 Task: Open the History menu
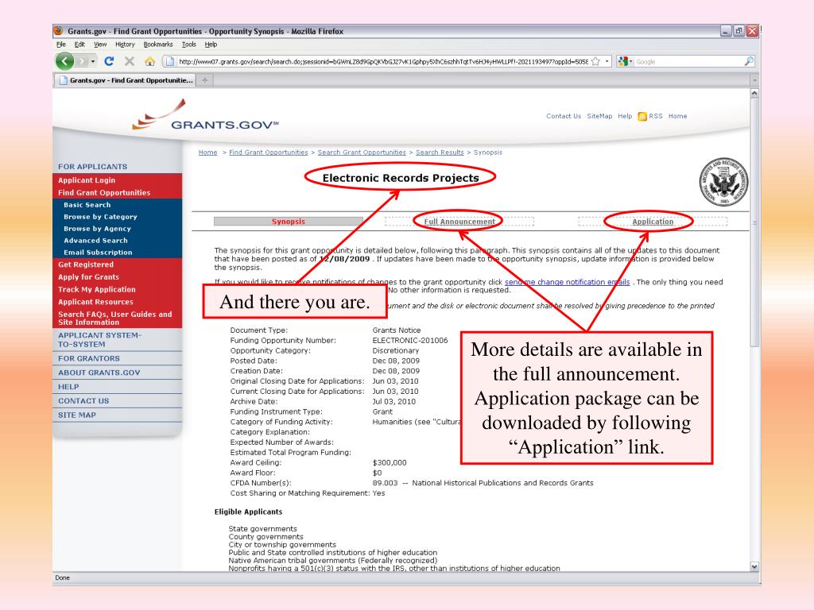[x=125, y=44]
